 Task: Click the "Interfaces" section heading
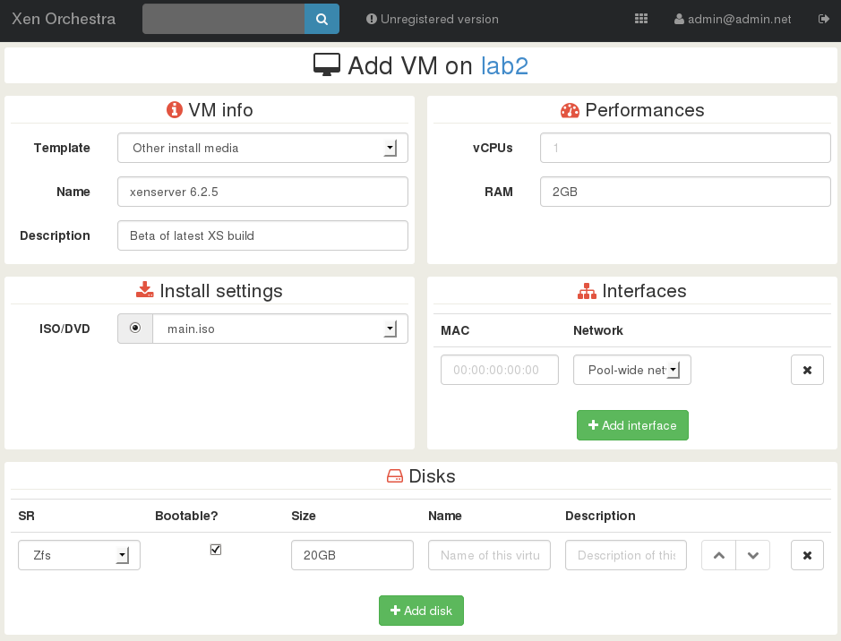644,291
